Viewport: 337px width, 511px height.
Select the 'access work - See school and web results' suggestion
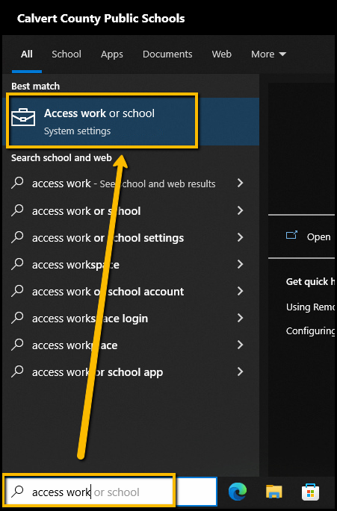pyautogui.click(x=131, y=184)
